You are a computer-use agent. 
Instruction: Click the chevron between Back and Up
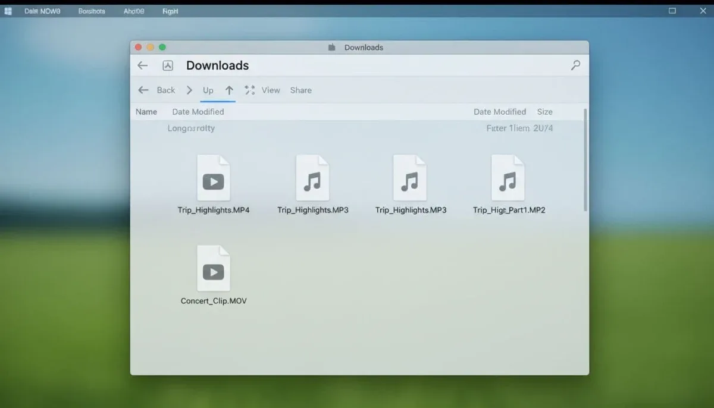189,90
